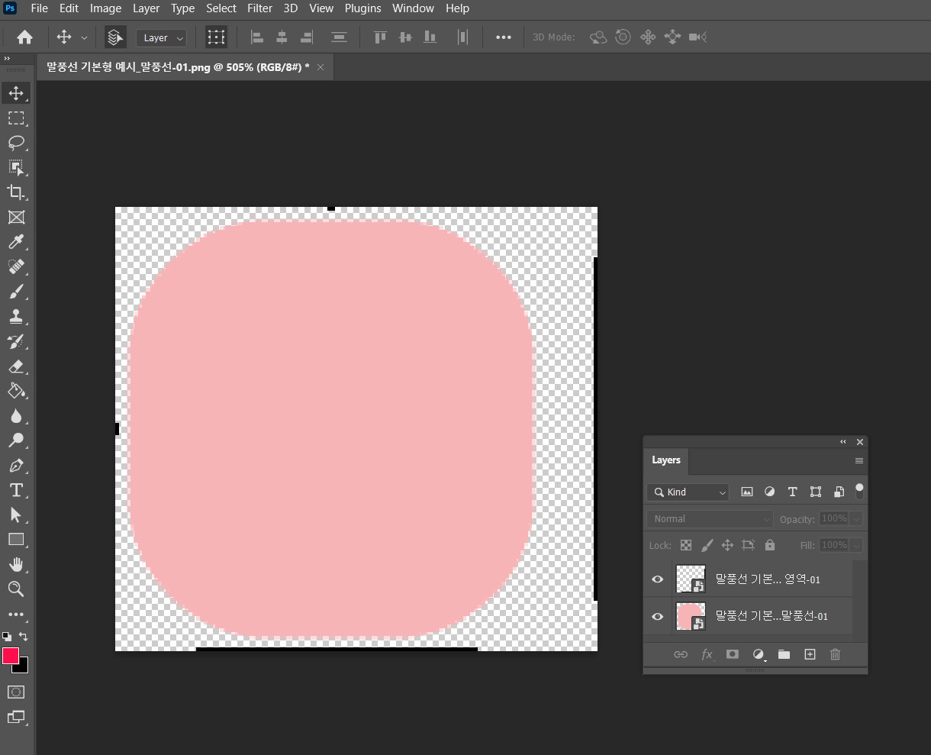Viewport: 931px width, 755px height.
Task: Add a layer style with fx icon
Action: pos(707,654)
